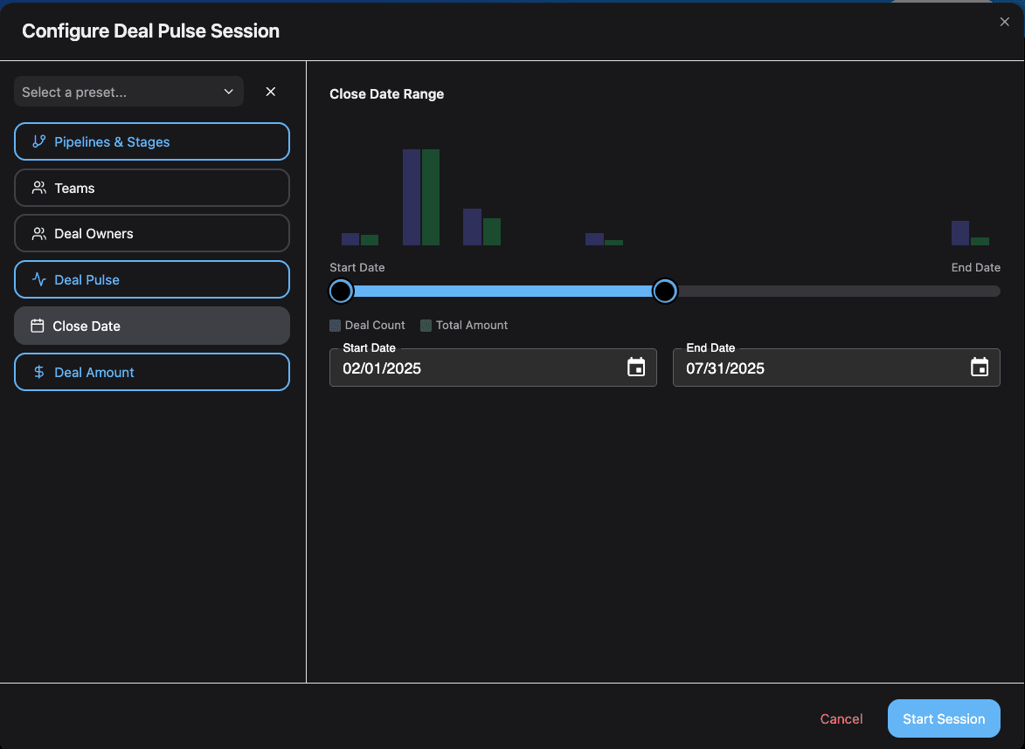Click the Deal Owners people icon
Image resolution: width=1025 pixels, height=749 pixels.
coord(39,233)
